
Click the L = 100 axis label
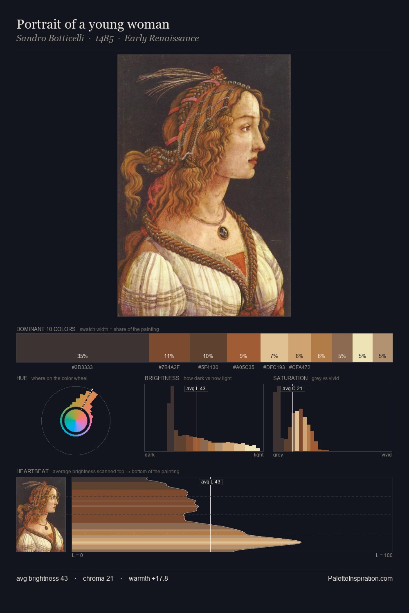(x=384, y=555)
